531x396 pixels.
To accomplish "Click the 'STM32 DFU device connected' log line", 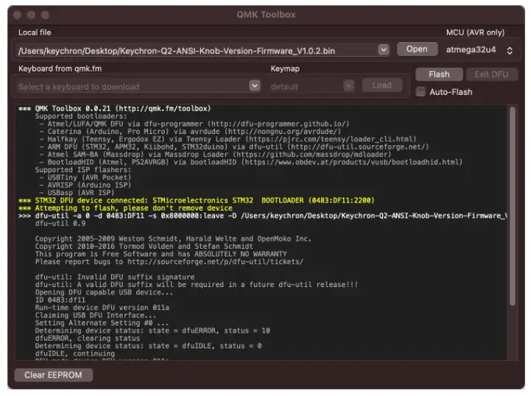I will tap(197, 200).
